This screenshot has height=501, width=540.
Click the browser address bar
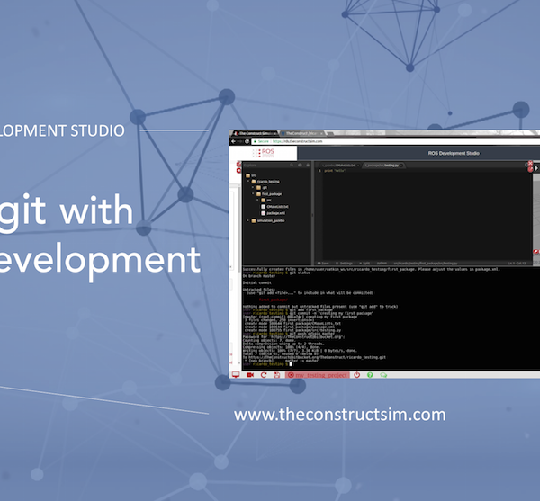pos(396,141)
